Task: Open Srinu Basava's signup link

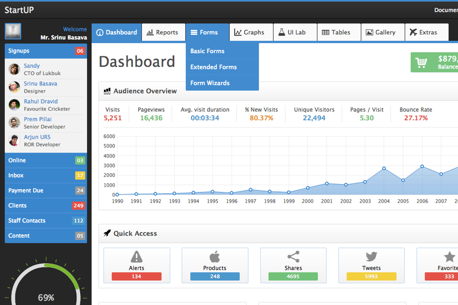Action: click(x=40, y=83)
